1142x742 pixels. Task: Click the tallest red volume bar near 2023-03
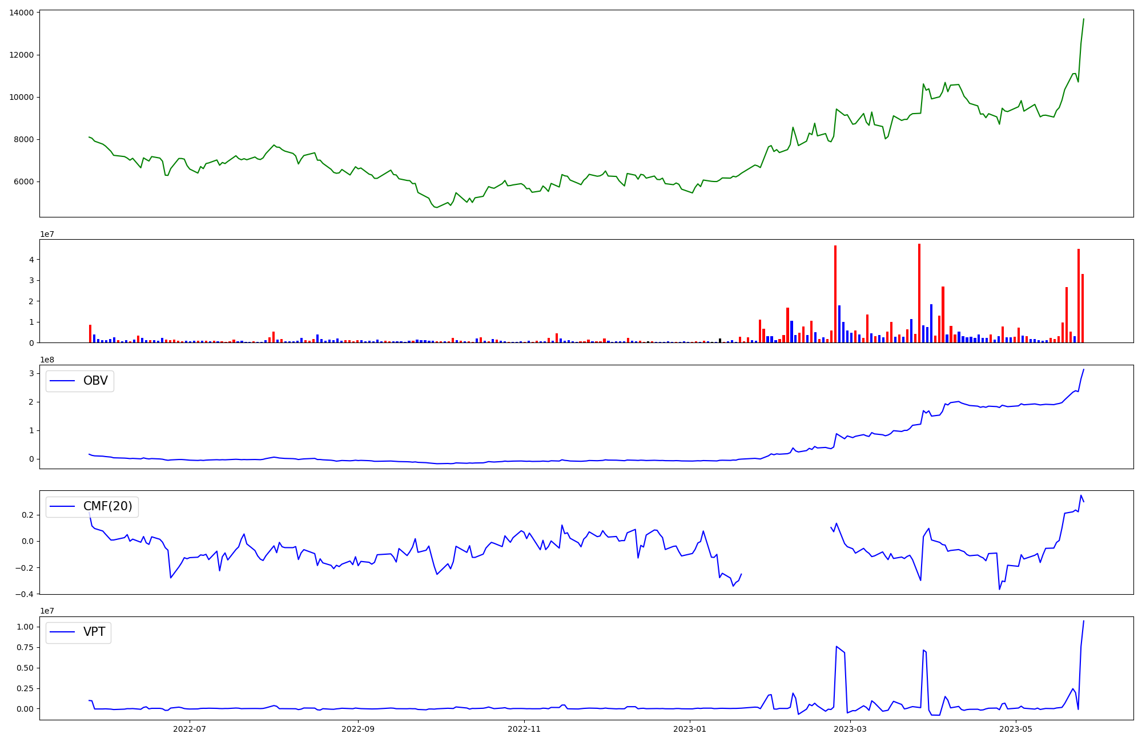click(x=835, y=294)
